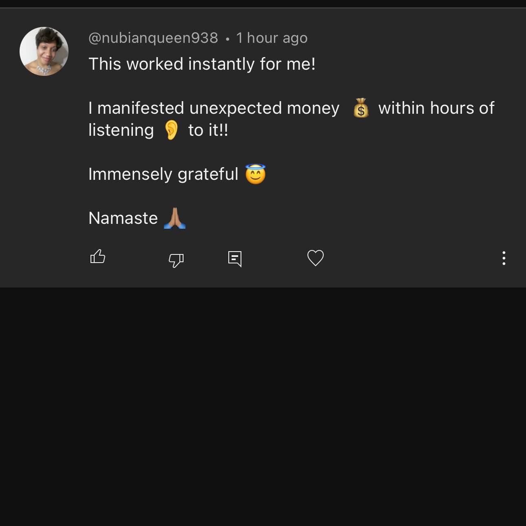Open the reply comment icon
The image size is (526, 526).
pos(235,259)
